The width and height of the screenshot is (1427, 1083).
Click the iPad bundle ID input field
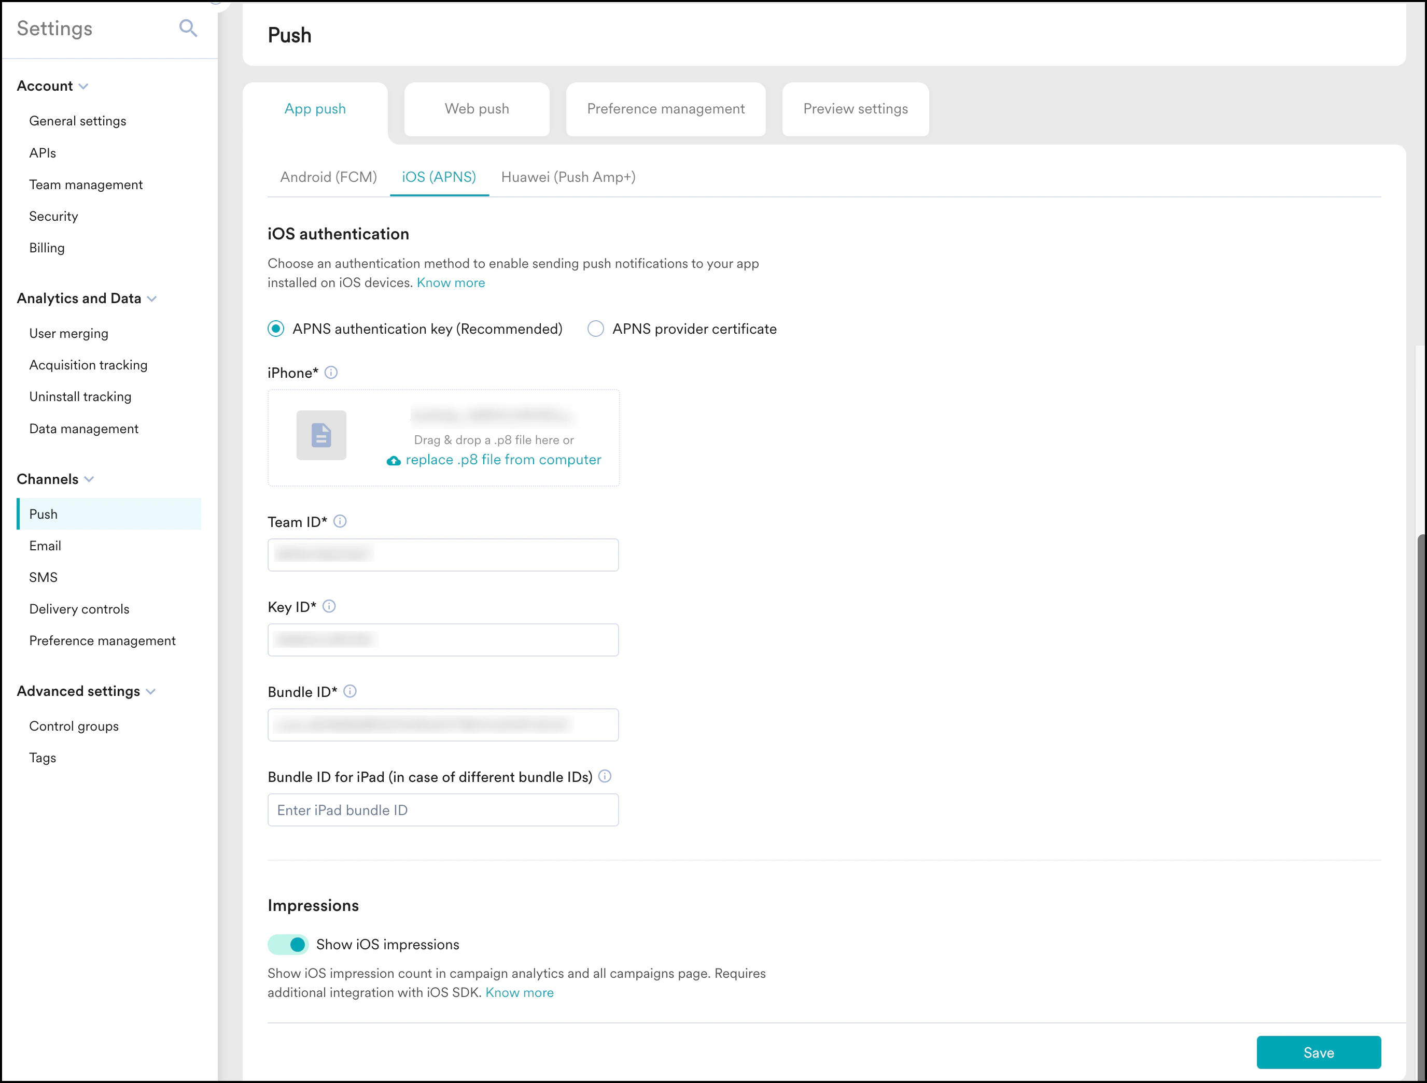pos(443,810)
